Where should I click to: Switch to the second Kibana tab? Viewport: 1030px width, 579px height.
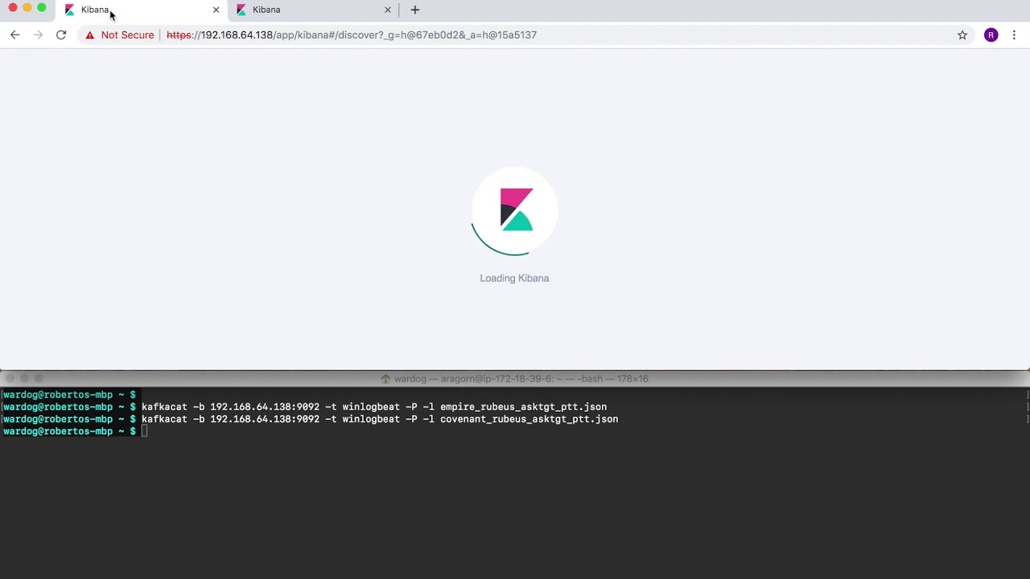click(x=313, y=10)
